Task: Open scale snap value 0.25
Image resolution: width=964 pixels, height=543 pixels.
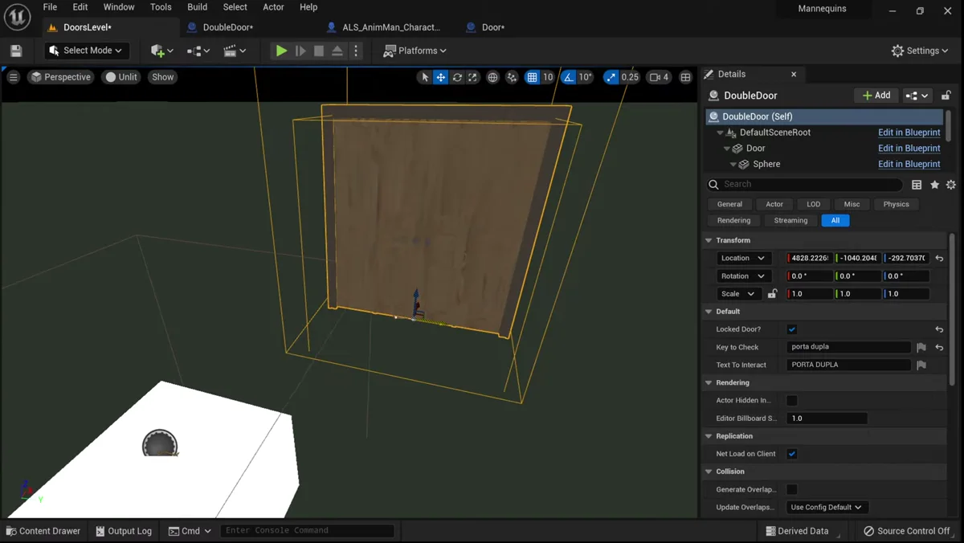Action: click(630, 77)
